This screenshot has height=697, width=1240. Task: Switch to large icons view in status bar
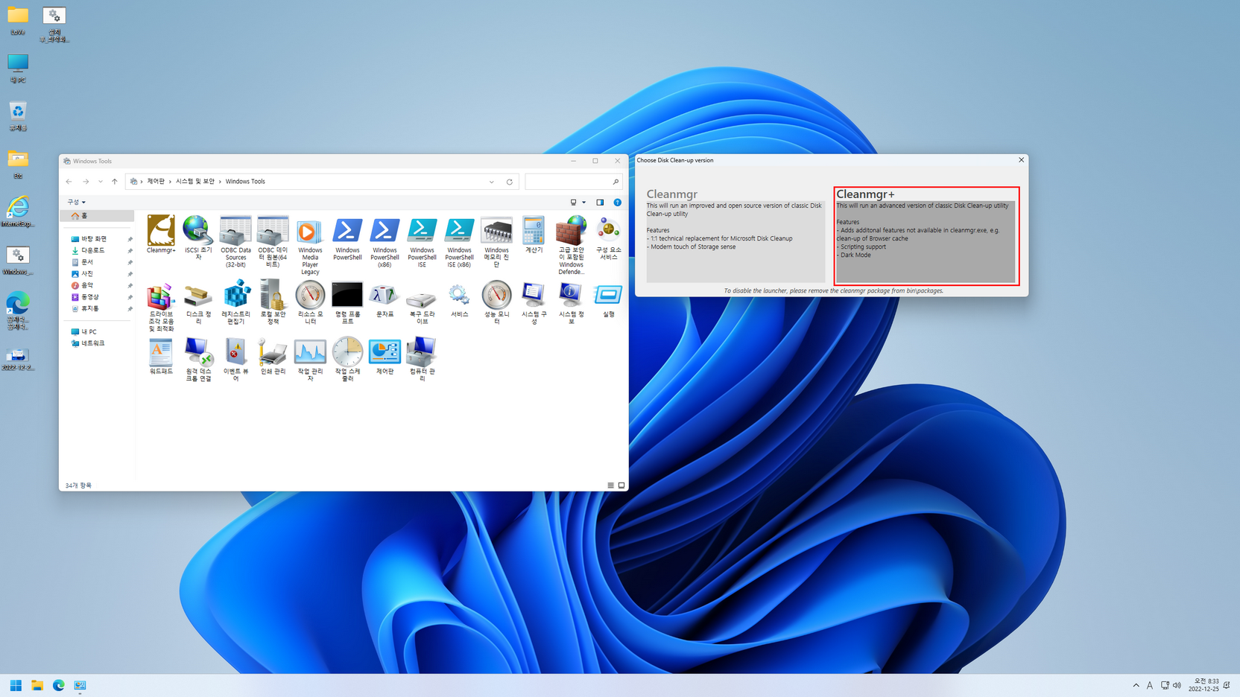coord(621,486)
